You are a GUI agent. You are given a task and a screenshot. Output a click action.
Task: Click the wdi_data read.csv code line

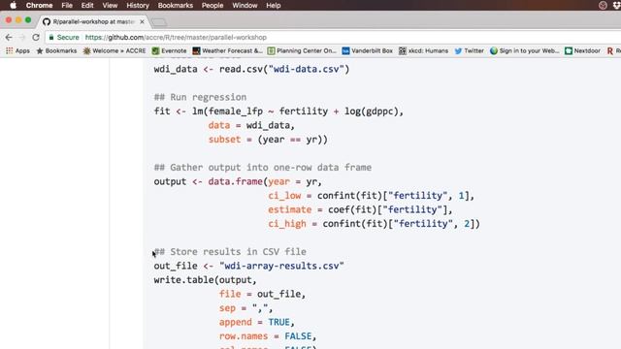coord(251,69)
